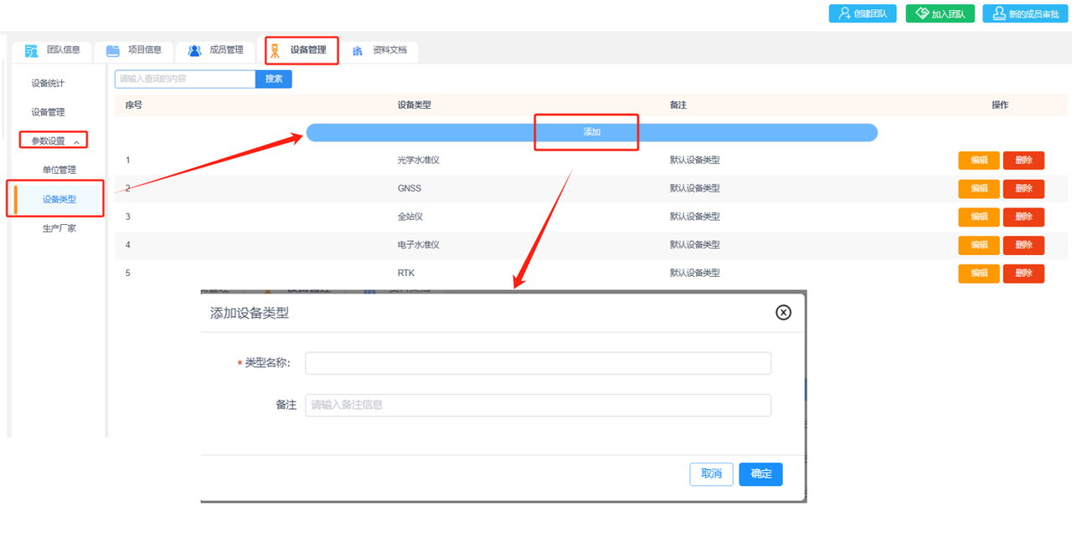
Task: Delete the RTK device type row
Action: [x=1023, y=274]
